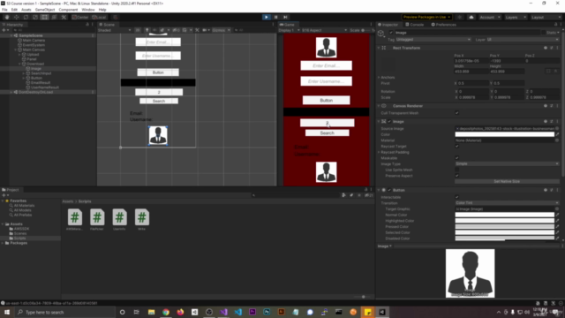This screenshot has width=565, height=318.
Task: Open the cloud services icon
Action: point(471,17)
